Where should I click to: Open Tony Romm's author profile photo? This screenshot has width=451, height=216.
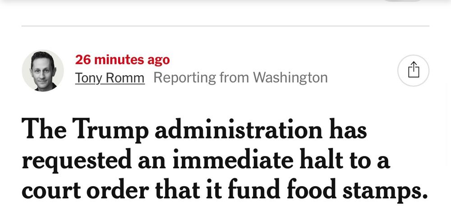(43, 71)
